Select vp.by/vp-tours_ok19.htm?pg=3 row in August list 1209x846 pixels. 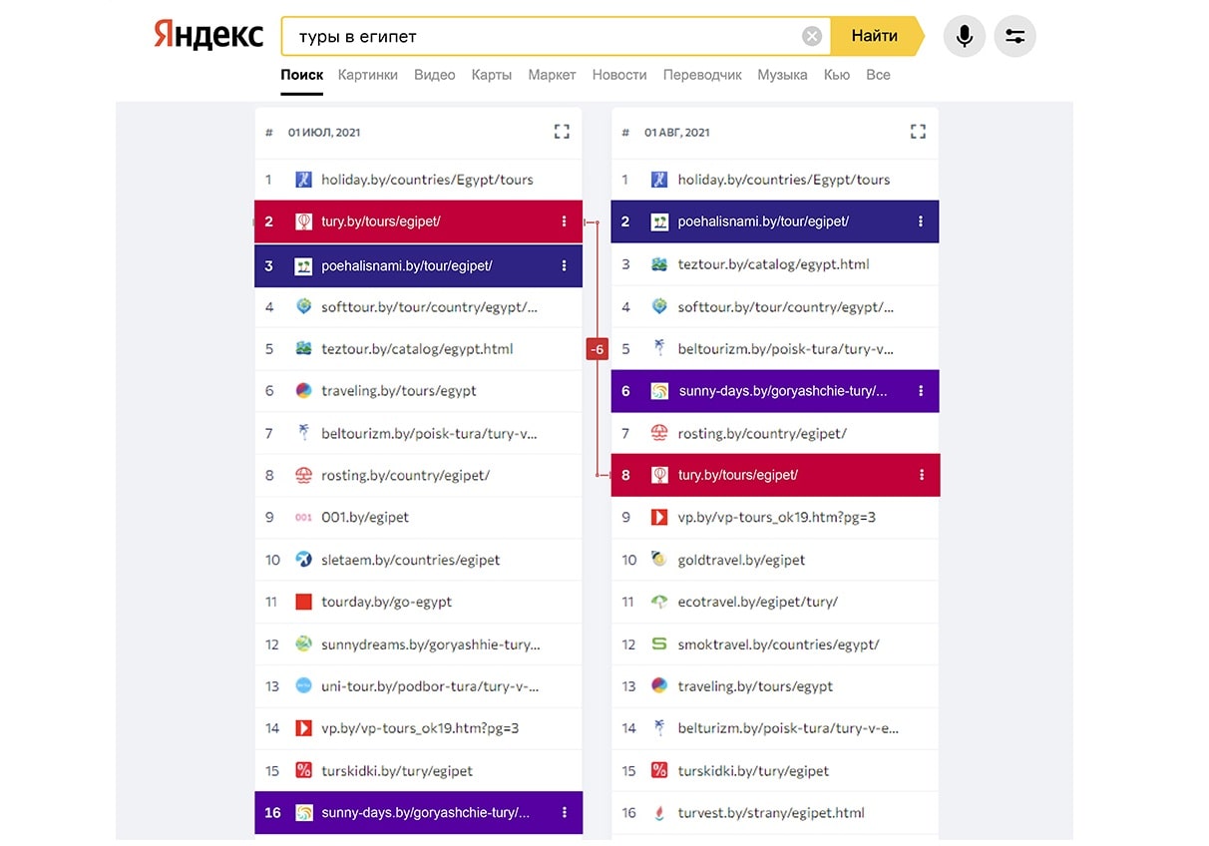point(775,517)
